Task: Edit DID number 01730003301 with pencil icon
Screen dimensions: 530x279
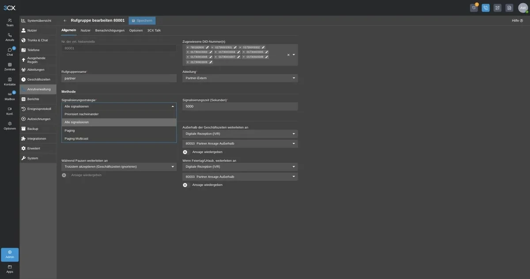Action: click(235, 47)
